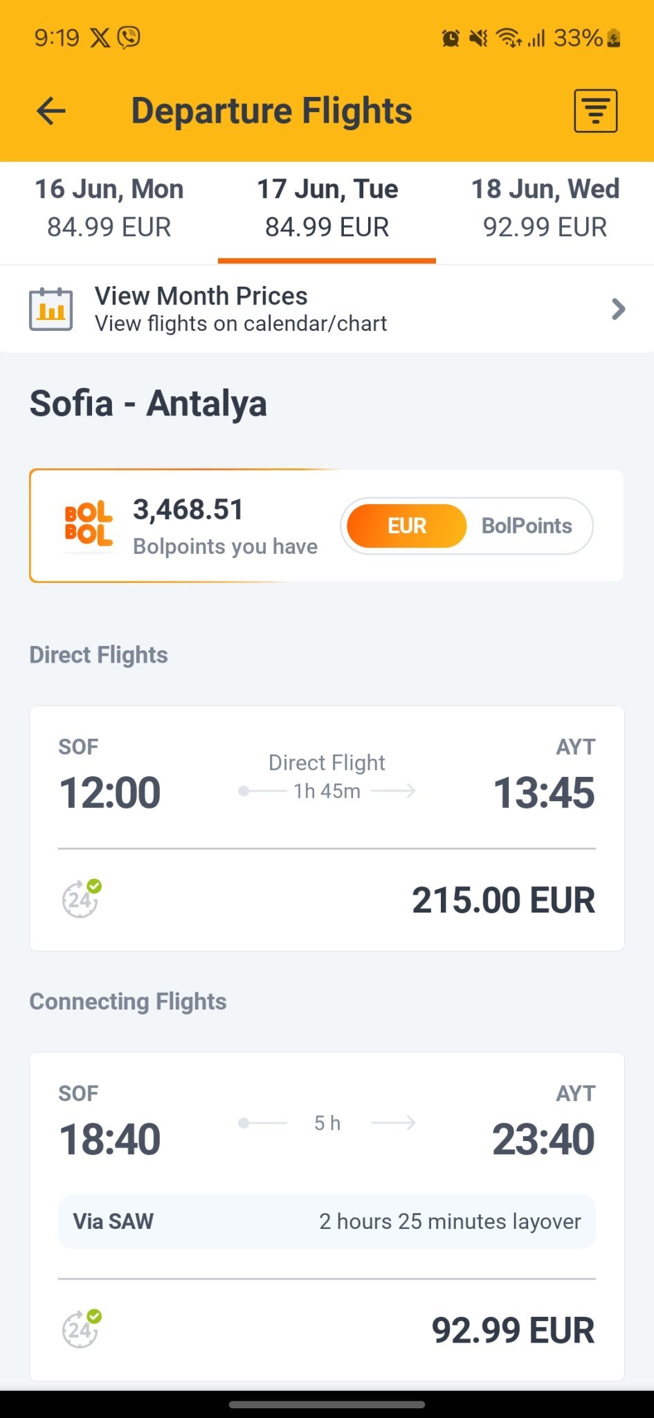Expand View Month Prices chevron

click(x=618, y=309)
